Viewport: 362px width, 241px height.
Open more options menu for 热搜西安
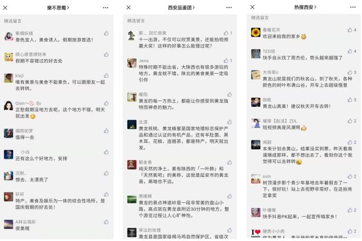pyautogui.click(x=353, y=7)
